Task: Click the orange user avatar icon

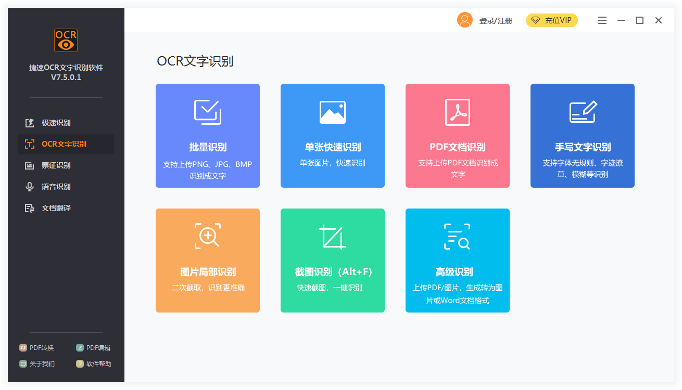Action: coord(465,20)
